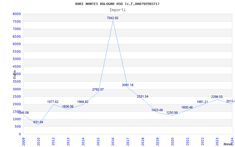
Task: Select the 2000 y-axis tick label
Action: pos(17,104)
